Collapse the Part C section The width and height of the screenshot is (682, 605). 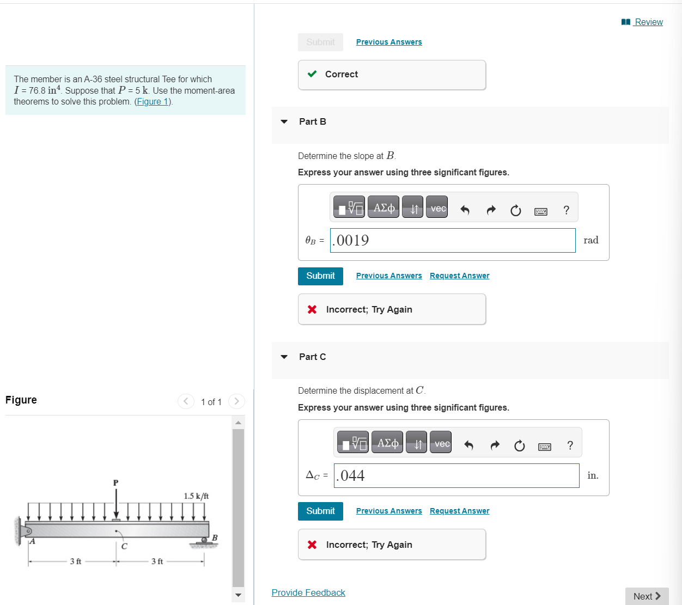(x=284, y=357)
